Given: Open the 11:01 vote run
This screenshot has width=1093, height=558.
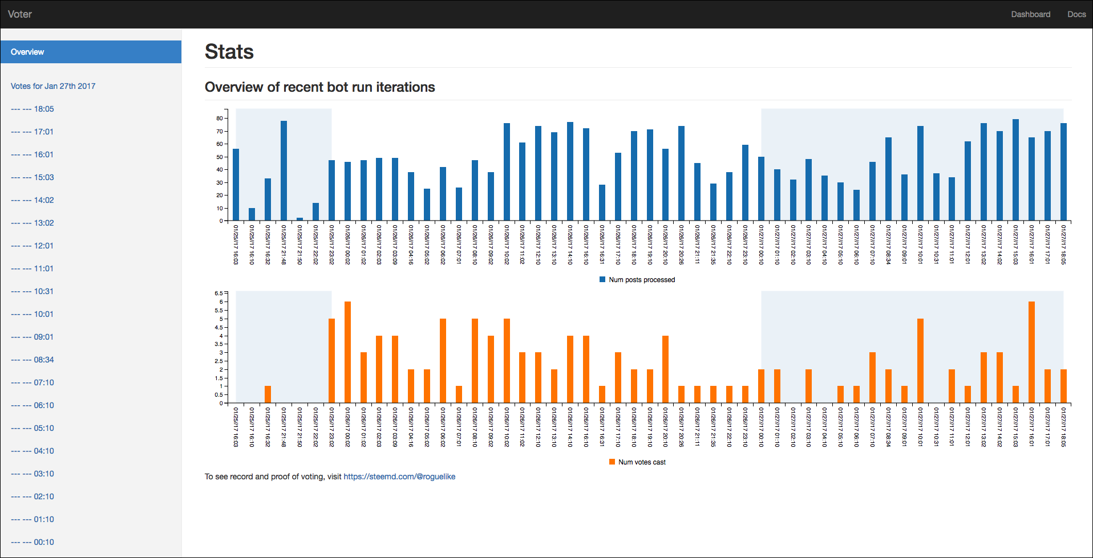Looking at the screenshot, I should coord(33,268).
